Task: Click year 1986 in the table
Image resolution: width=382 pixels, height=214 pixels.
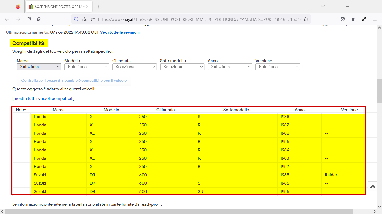Action: tap(285, 133)
